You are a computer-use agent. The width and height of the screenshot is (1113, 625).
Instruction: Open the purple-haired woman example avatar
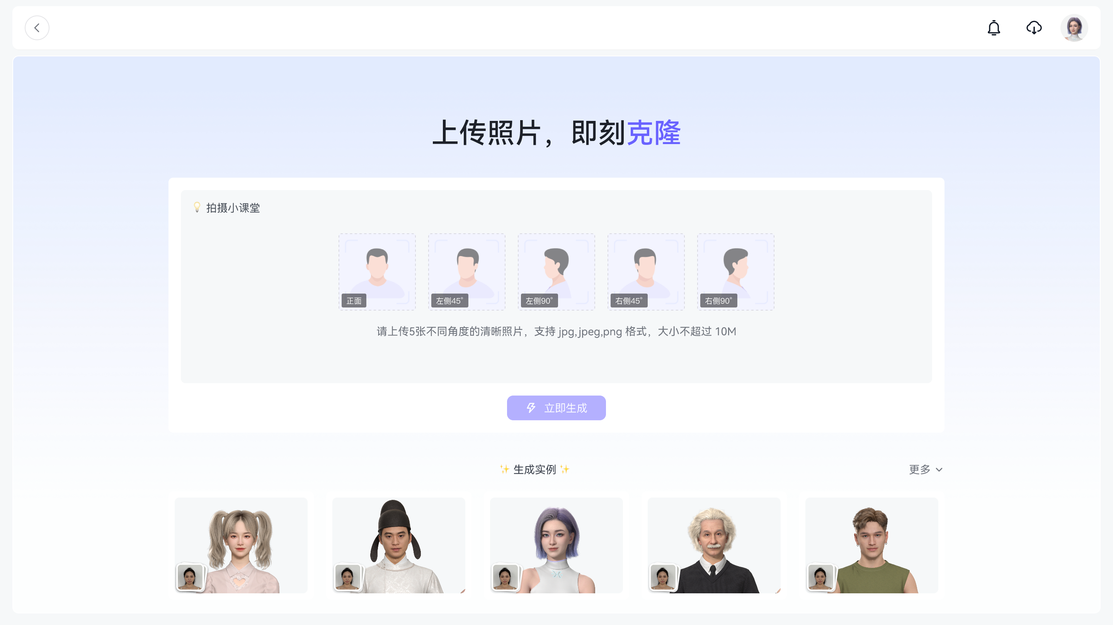[x=556, y=545]
